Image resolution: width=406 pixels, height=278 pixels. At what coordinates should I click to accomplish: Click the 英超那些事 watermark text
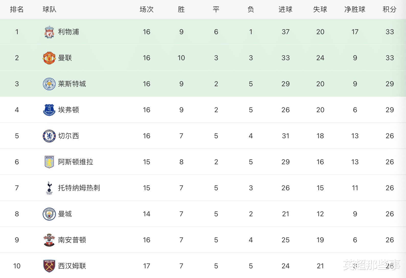[x=372, y=265]
